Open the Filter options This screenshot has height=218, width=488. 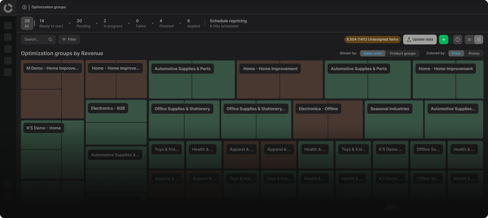(x=69, y=40)
